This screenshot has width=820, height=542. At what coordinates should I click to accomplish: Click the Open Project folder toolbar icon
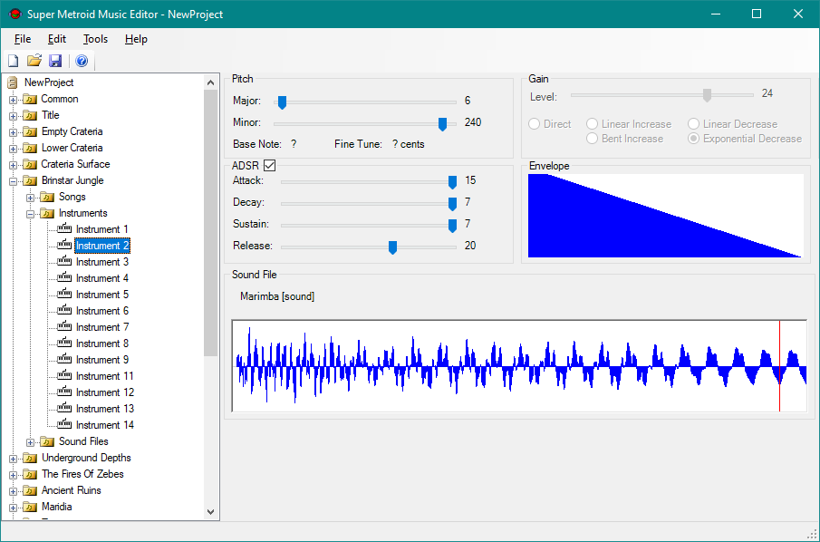[34, 61]
